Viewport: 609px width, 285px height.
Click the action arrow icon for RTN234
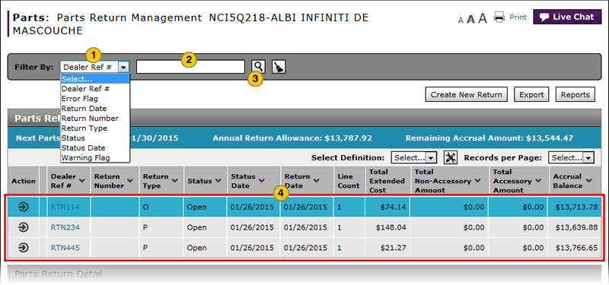coord(24,227)
